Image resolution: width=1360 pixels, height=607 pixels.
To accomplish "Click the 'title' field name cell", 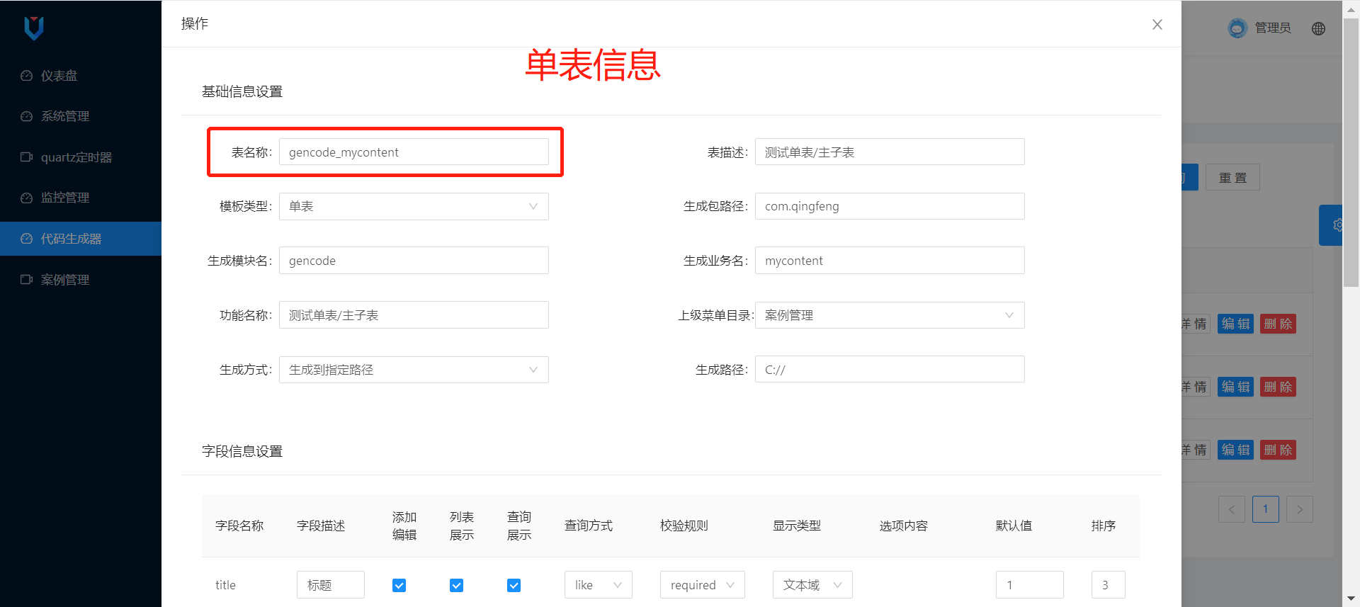I will [x=225, y=585].
